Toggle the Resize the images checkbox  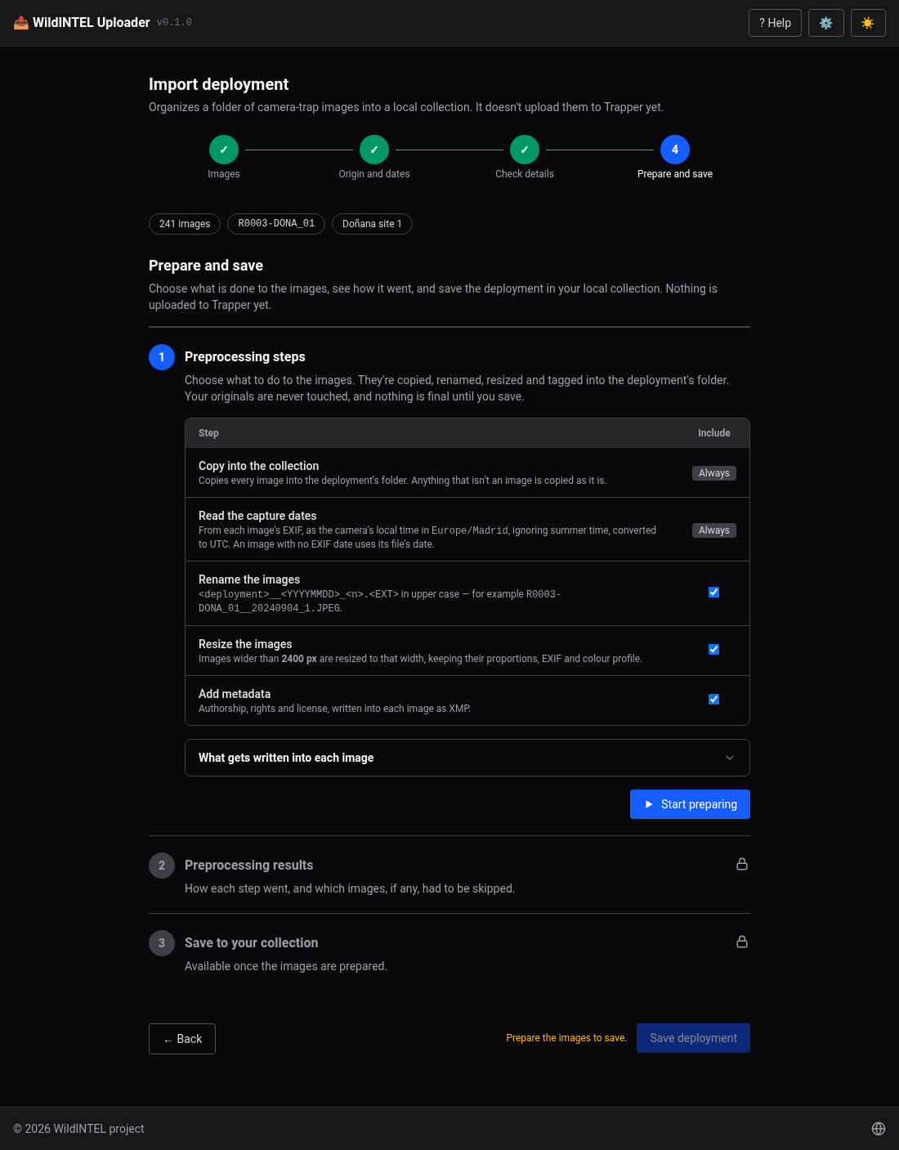(713, 650)
